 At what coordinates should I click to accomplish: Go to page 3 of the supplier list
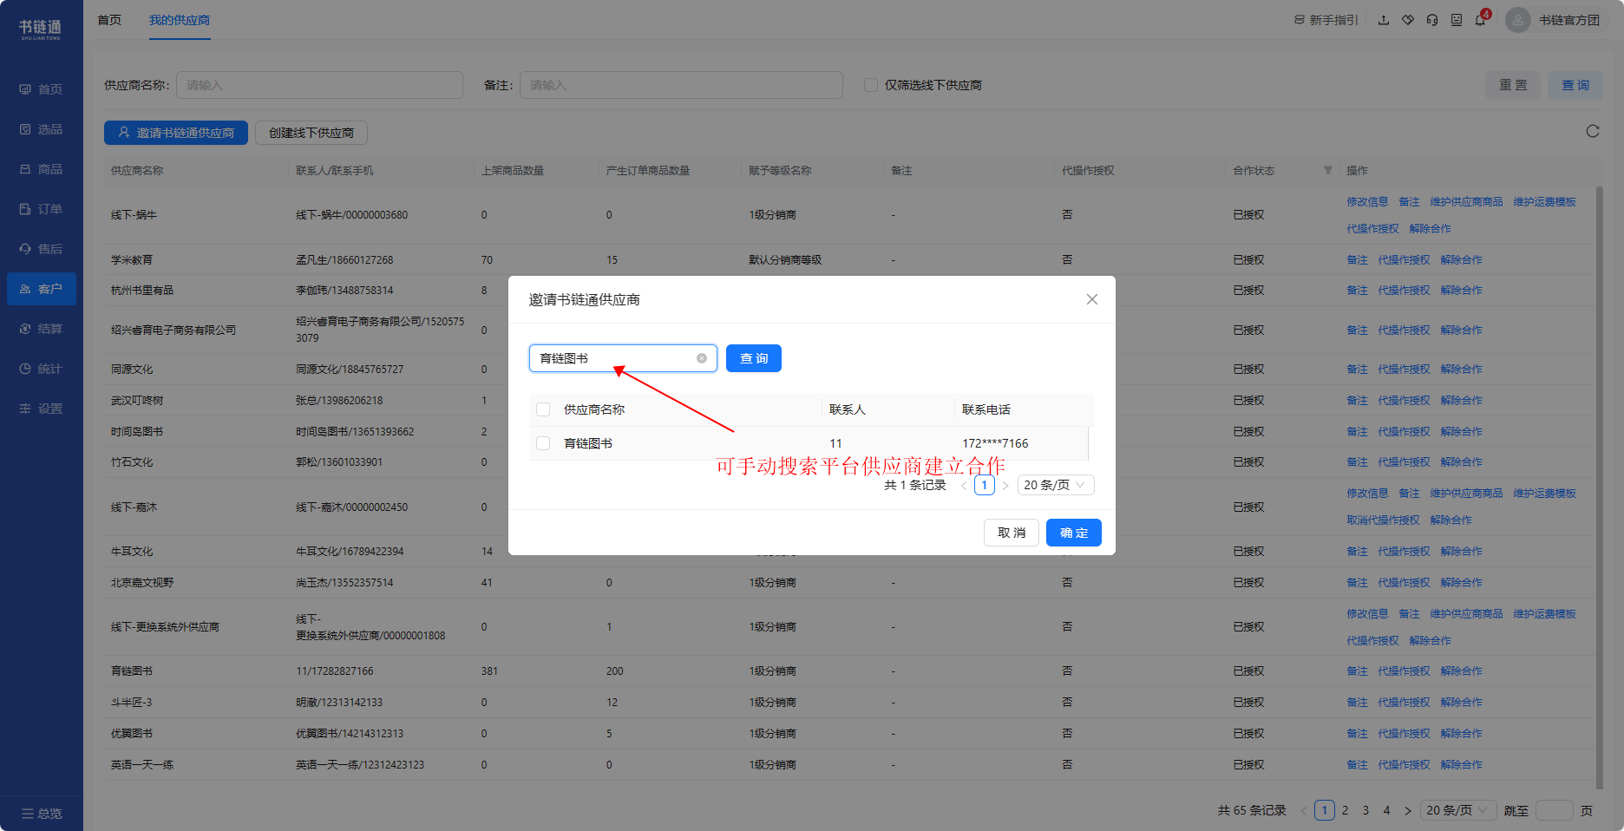(x=1366, y=810)
